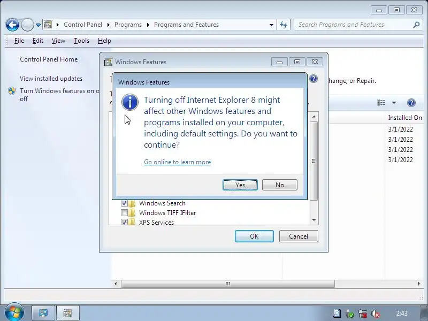This screenshot has width=428, height=321.
Task: Click OK in the Windows Features window
Action: (254, 236)
